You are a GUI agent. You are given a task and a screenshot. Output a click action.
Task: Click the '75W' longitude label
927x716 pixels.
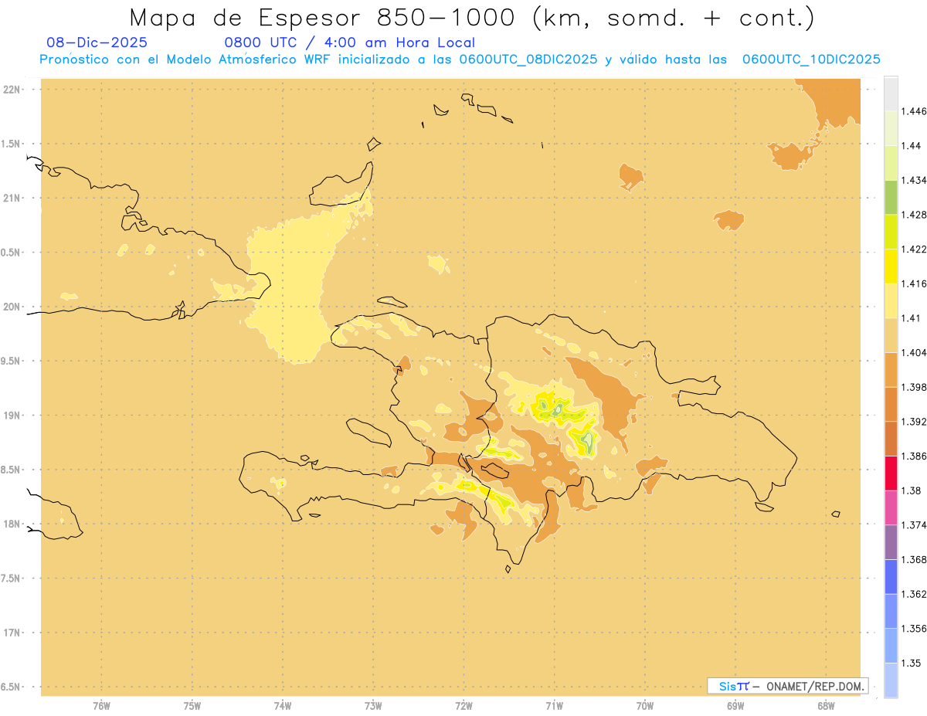click(x=192, y=706)
